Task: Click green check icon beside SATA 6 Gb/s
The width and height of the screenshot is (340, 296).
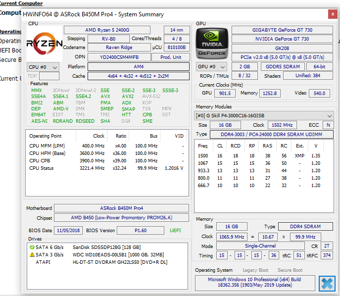Action: coord(32,247)
